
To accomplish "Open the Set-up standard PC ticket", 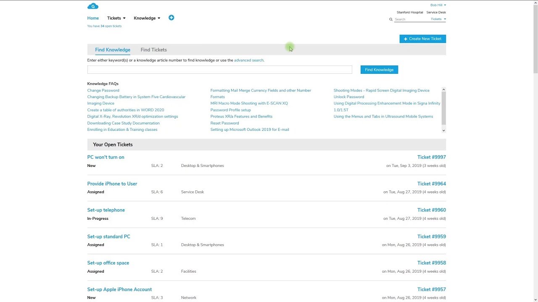I will tap(108, 237).
